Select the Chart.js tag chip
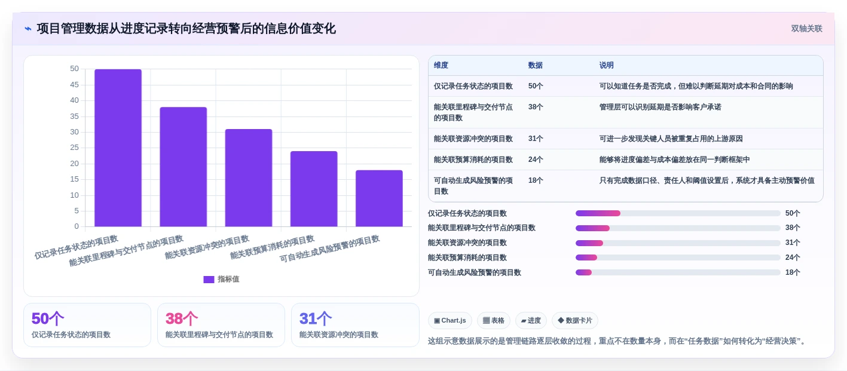 (x=450, y=321)
